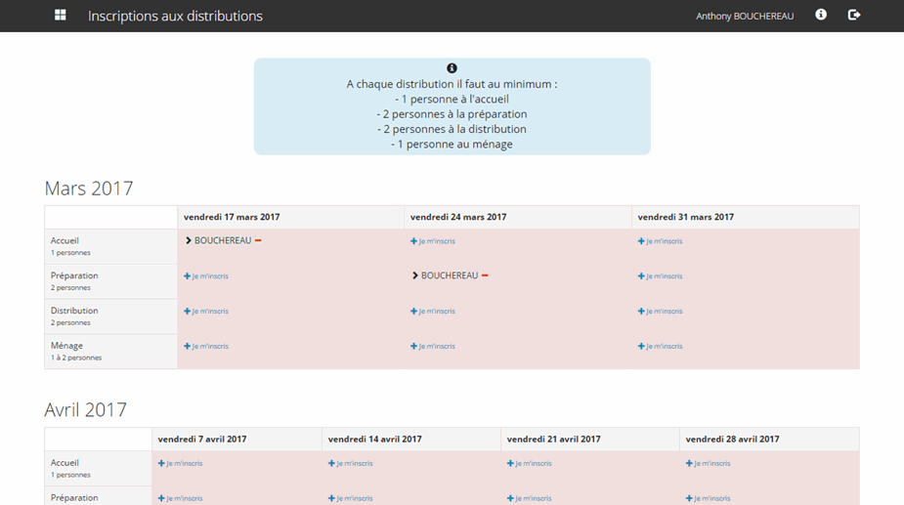Image resolution: width=904 pixels, height=505 pixels.
Task: Expand BOUCHEREAU chevron in Préparation 24 mars
Action: [x=415, y=275]
